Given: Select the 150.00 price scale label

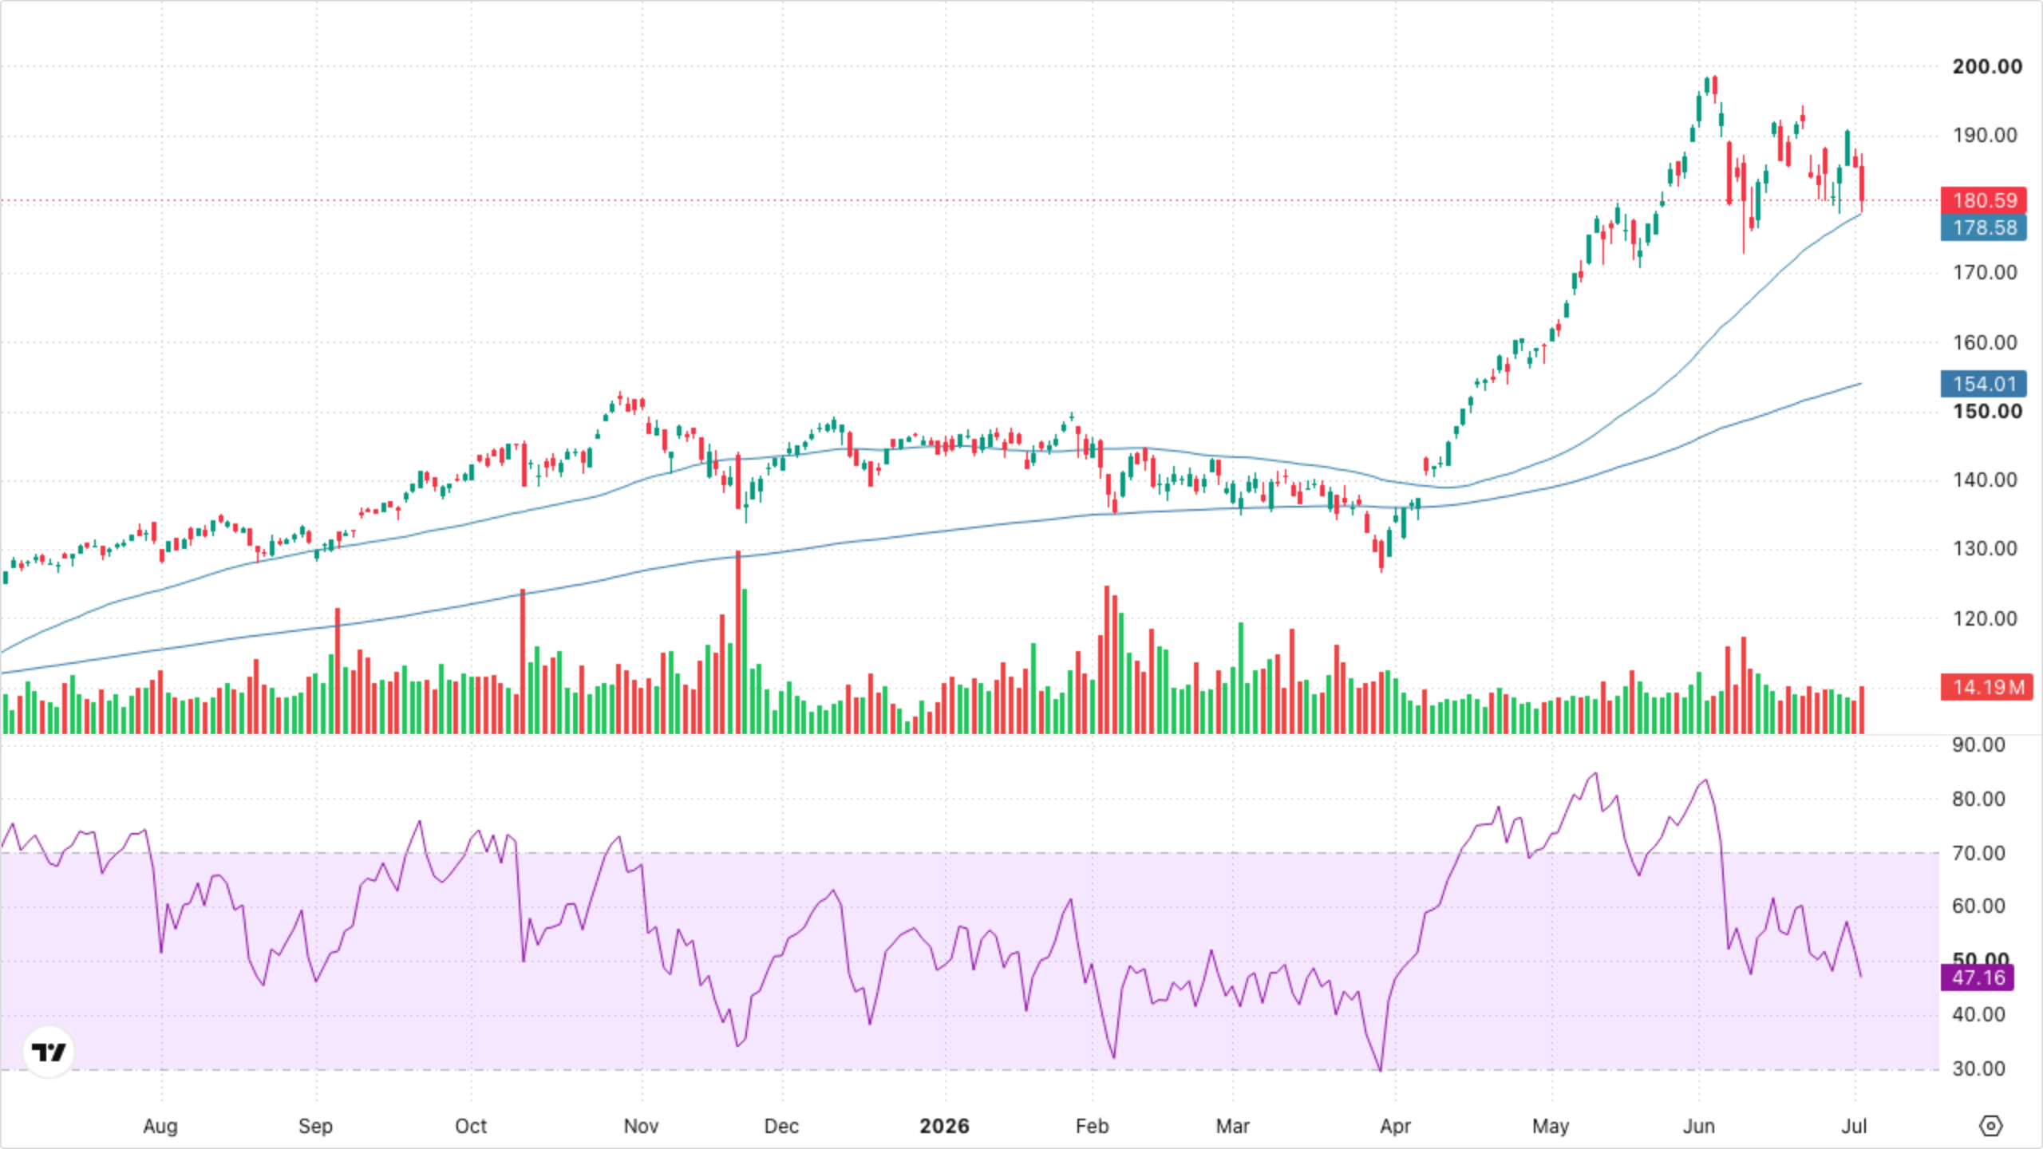Looking at the screenshot, I should pos(1987,412).
